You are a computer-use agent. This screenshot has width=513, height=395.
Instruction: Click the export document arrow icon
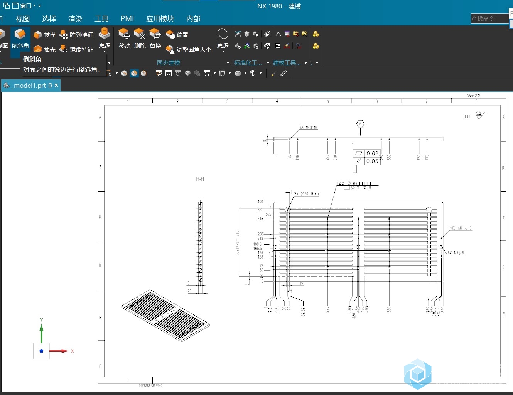click(267, 46)
